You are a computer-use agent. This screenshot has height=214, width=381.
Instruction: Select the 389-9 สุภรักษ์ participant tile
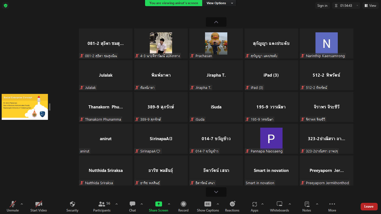(161, 107)
